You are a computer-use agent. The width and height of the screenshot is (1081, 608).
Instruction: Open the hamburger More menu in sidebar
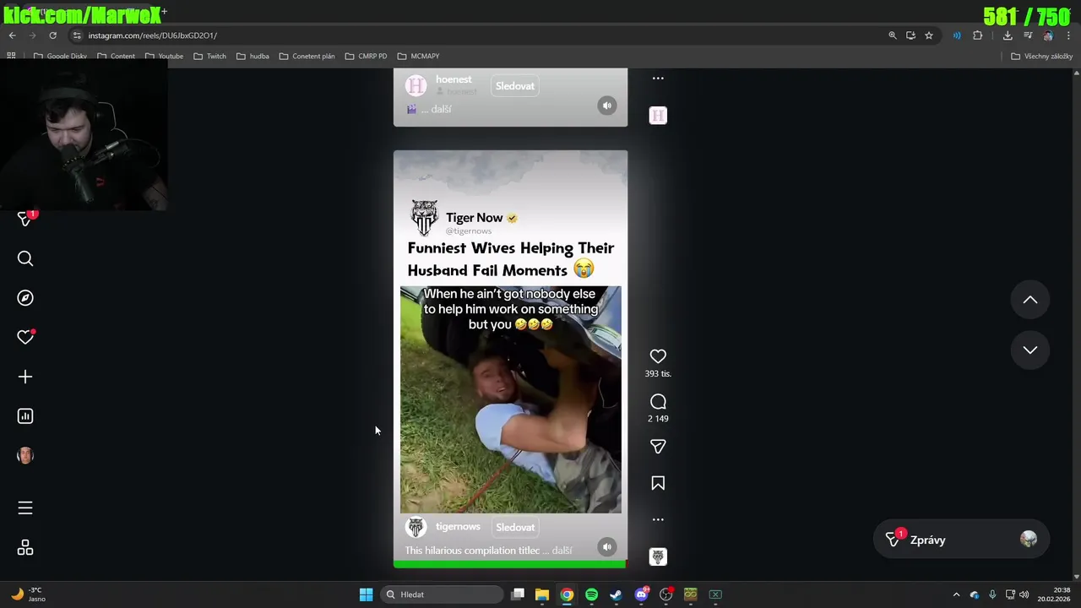click(25, 508)
